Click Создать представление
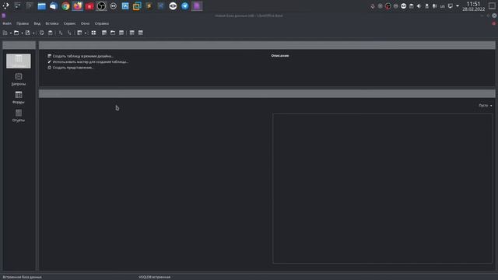 (x=73, y=68)
